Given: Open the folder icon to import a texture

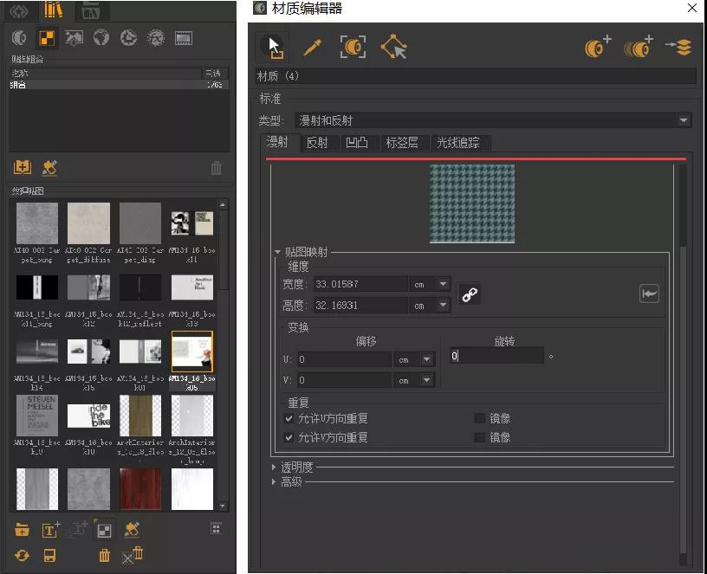Looking at the screenshot, I should pos(22,529).
